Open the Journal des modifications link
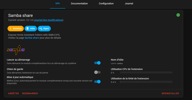The width and height of the screenshot is (192, 100). pyautogui.click(x=48, y=20)
